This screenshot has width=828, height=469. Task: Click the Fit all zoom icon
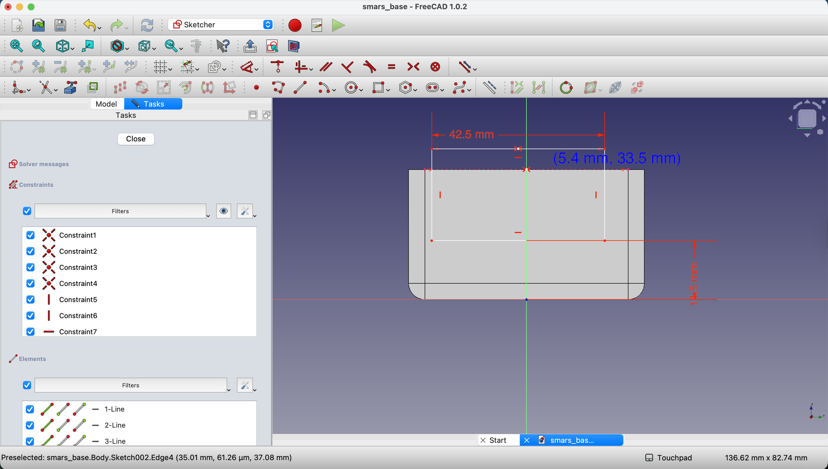pos(16,46)
